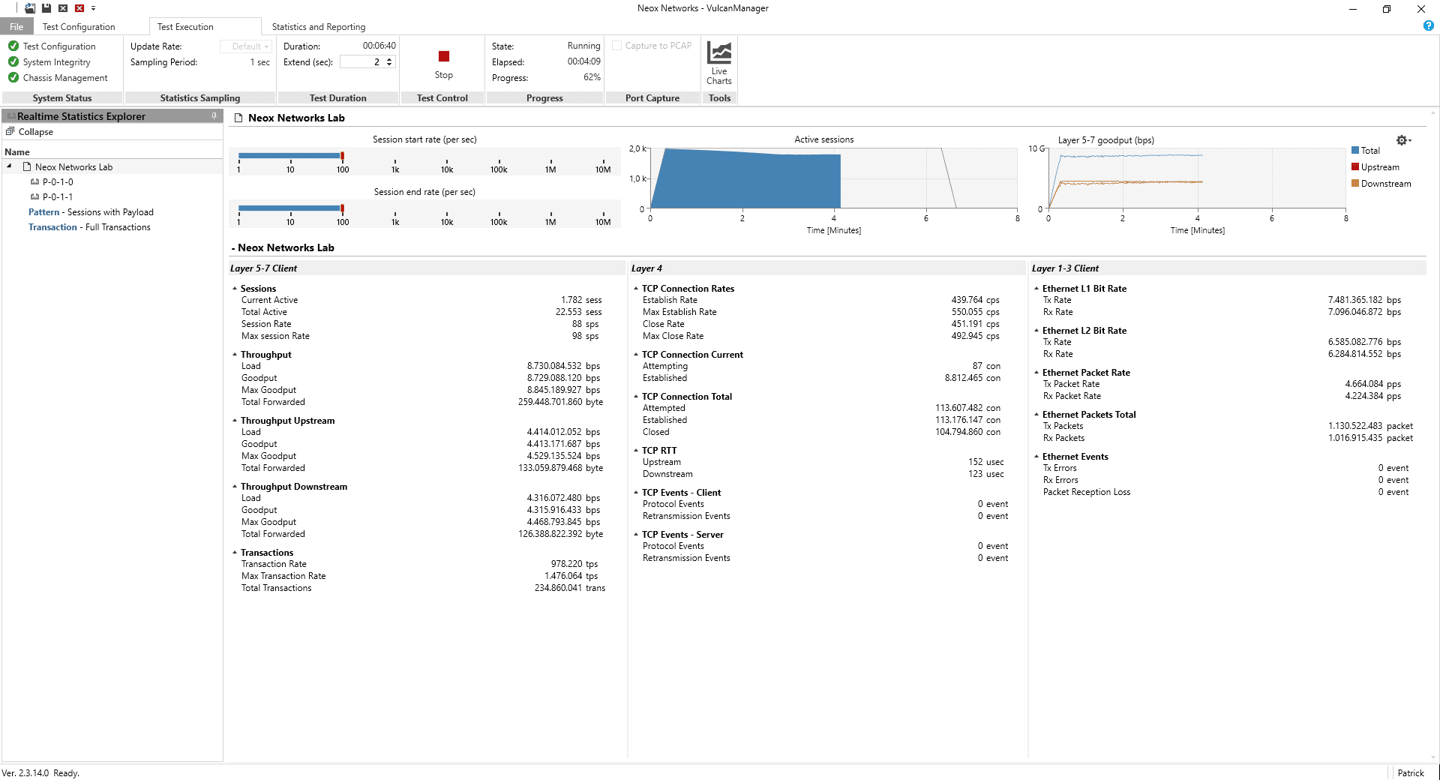The height and width of the screenshot is (780, 1440).
Task: Pin the Realtime Statistics Explorer panel
Action: pos(214,116)
